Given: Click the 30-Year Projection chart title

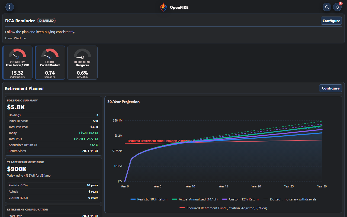Looking at the screenshot, I should 123,102.
